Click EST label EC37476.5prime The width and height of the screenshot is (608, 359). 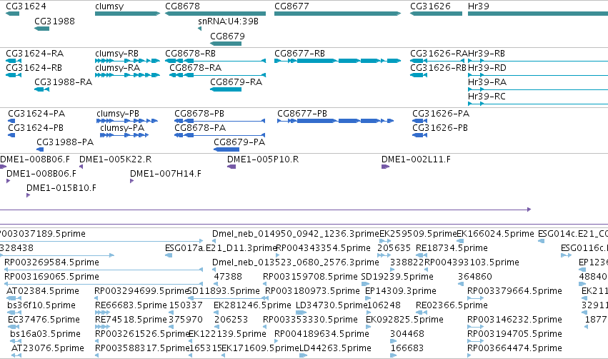44,320
